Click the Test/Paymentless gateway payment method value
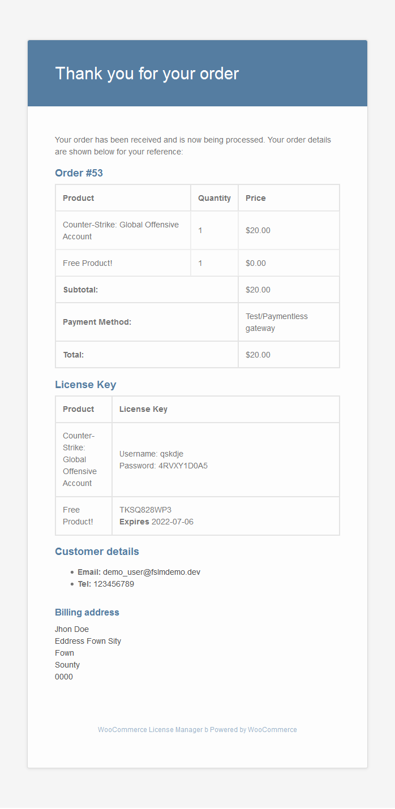Image resolution: width=395 pixels, height=809 pixels. point(276,322)
